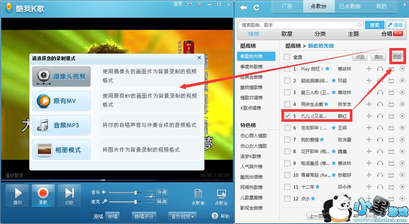This screenshot has height=224, width=409.
Task: Click the 播放 button above the list
Action: (379, 57)
